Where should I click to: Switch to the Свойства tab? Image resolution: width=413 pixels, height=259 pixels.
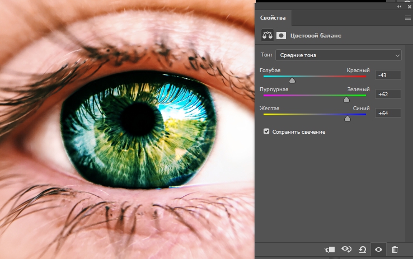pyautogui.click(x=273, y=18)
